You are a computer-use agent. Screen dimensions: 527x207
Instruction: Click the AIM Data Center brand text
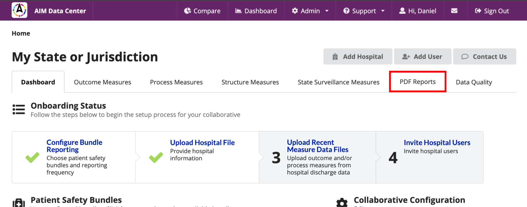coord(60,11)
